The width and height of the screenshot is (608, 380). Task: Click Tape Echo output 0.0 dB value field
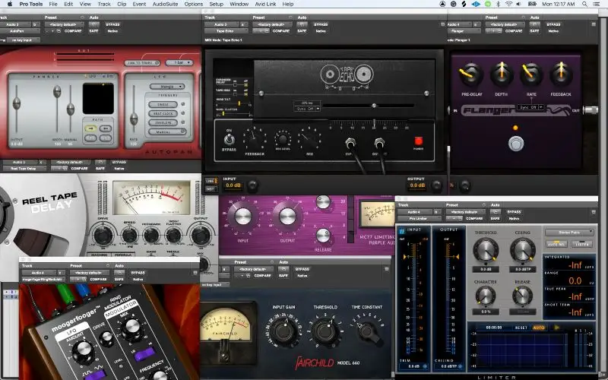pos(417,185)
